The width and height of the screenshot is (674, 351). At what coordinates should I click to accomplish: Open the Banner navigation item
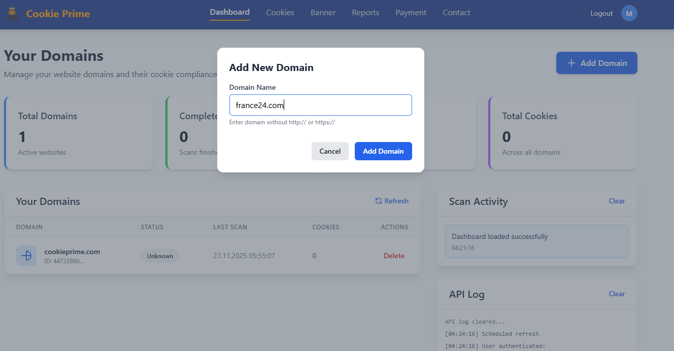click(x=323, y=12)
